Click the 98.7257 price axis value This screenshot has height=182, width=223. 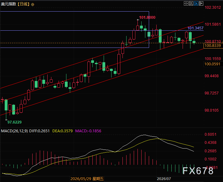[211, 93]
